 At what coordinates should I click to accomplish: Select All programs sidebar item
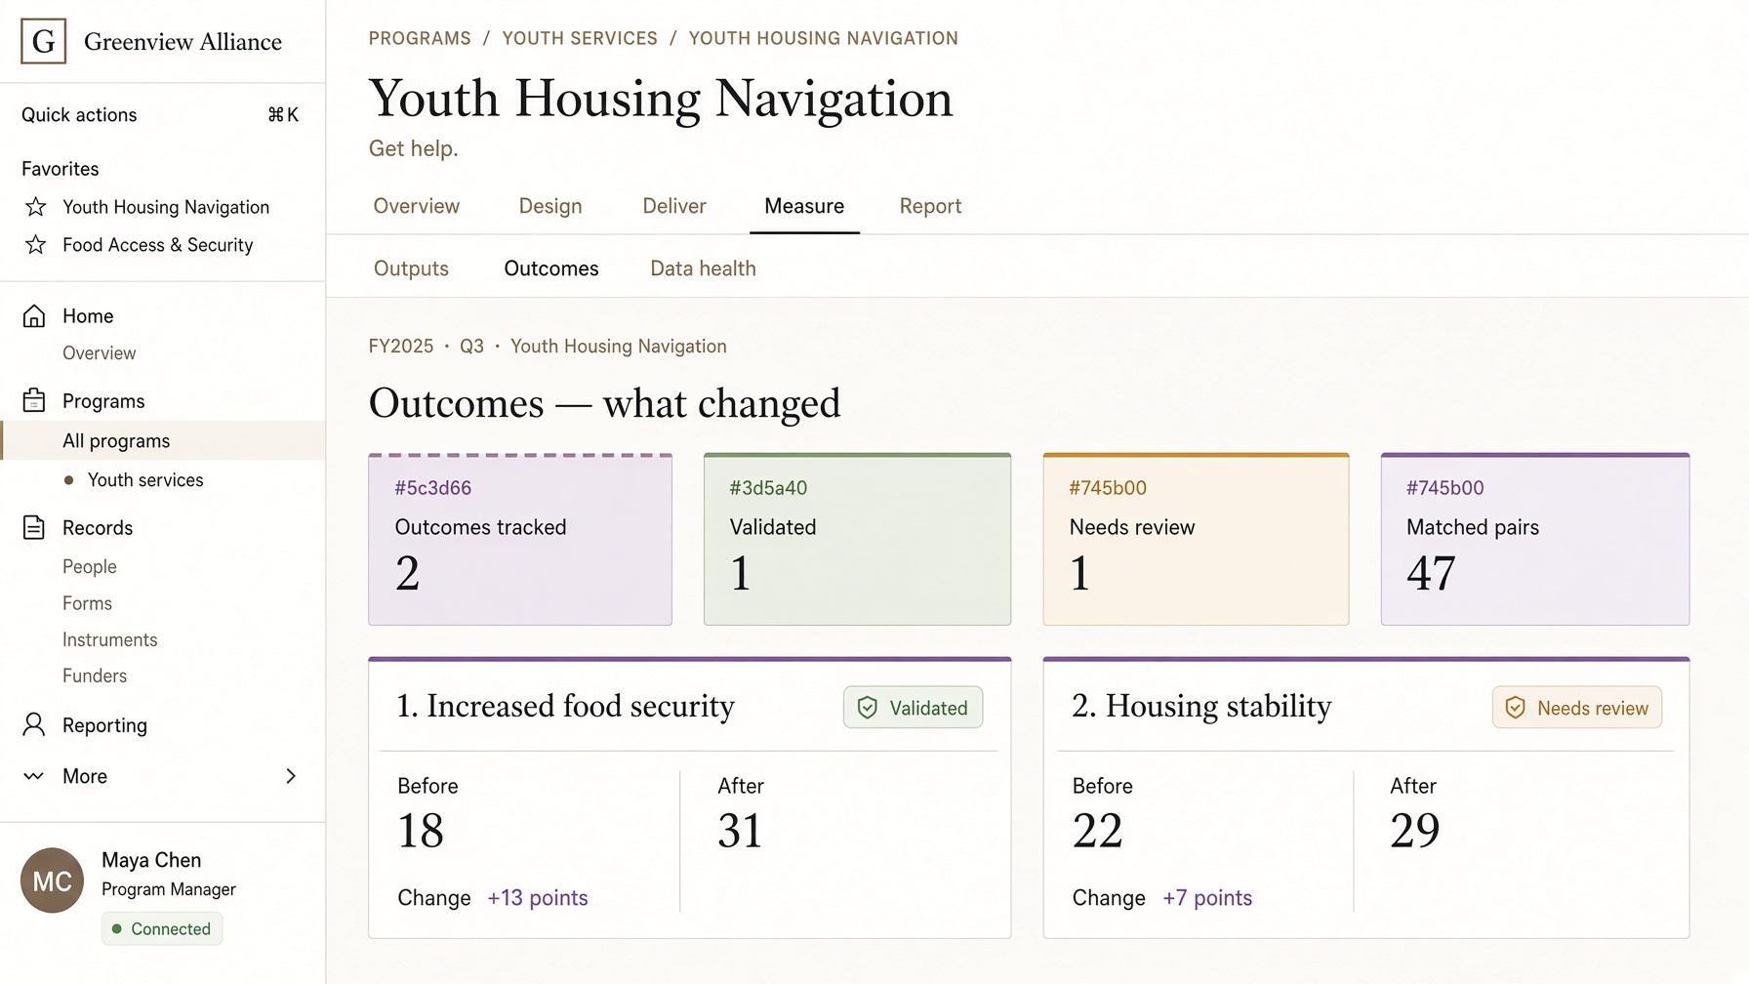click(x=163, y=440)
